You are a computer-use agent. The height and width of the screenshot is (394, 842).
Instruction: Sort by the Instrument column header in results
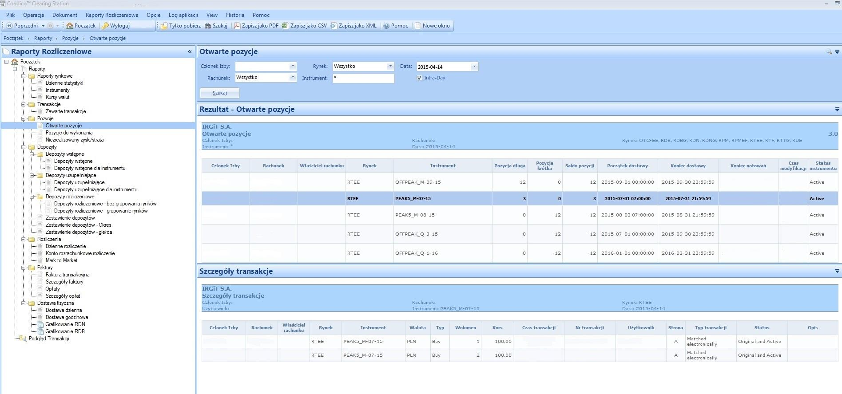tap(443, 165)
